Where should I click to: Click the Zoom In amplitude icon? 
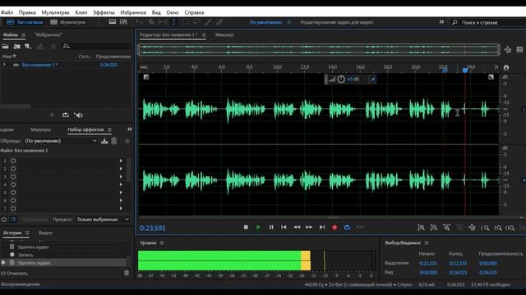point(421,228)
